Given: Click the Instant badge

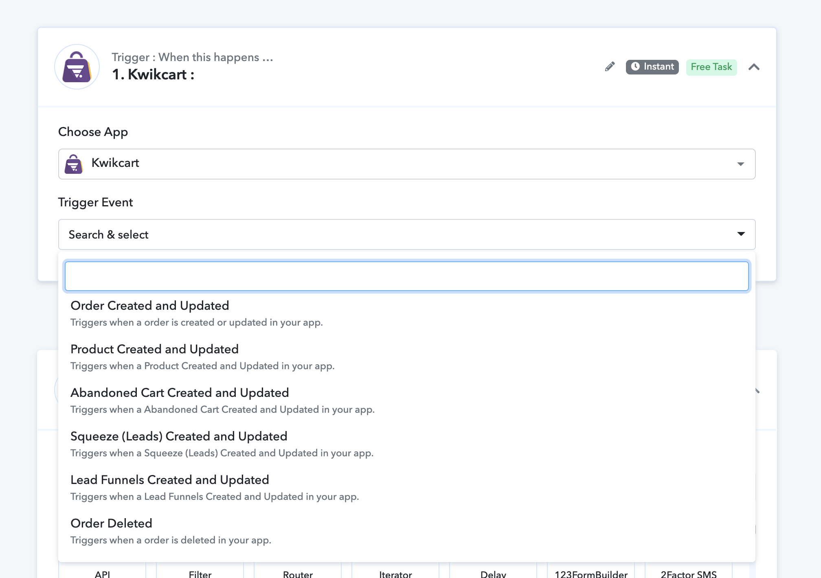Looking at the screenshot, I should [x=652, y=67].
